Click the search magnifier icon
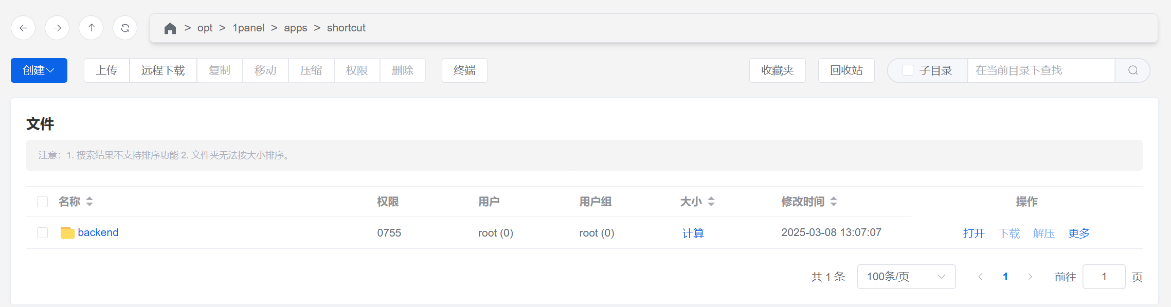1171x307 pixels. tap(1133, 70)
